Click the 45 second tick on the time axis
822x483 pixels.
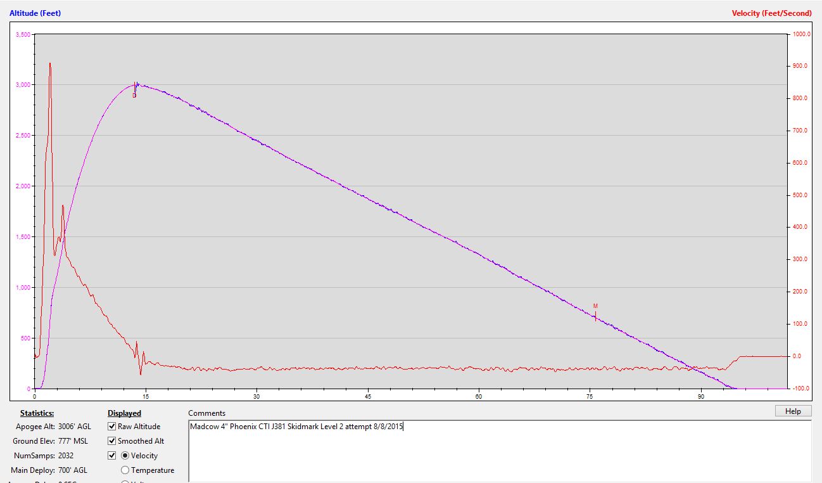point(368,397)
